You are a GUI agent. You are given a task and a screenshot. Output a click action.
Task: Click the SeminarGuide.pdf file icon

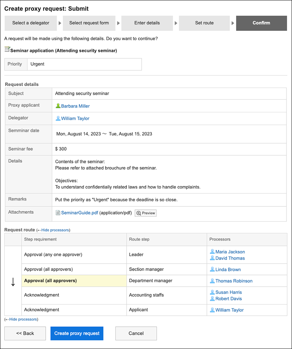[58, 213]
